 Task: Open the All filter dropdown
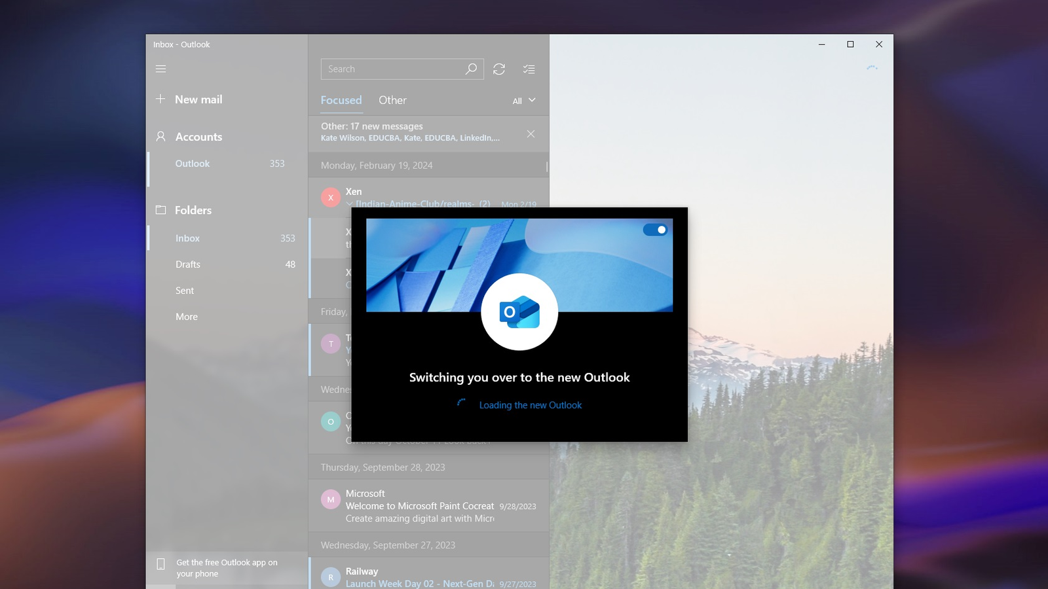pos(524,101)
